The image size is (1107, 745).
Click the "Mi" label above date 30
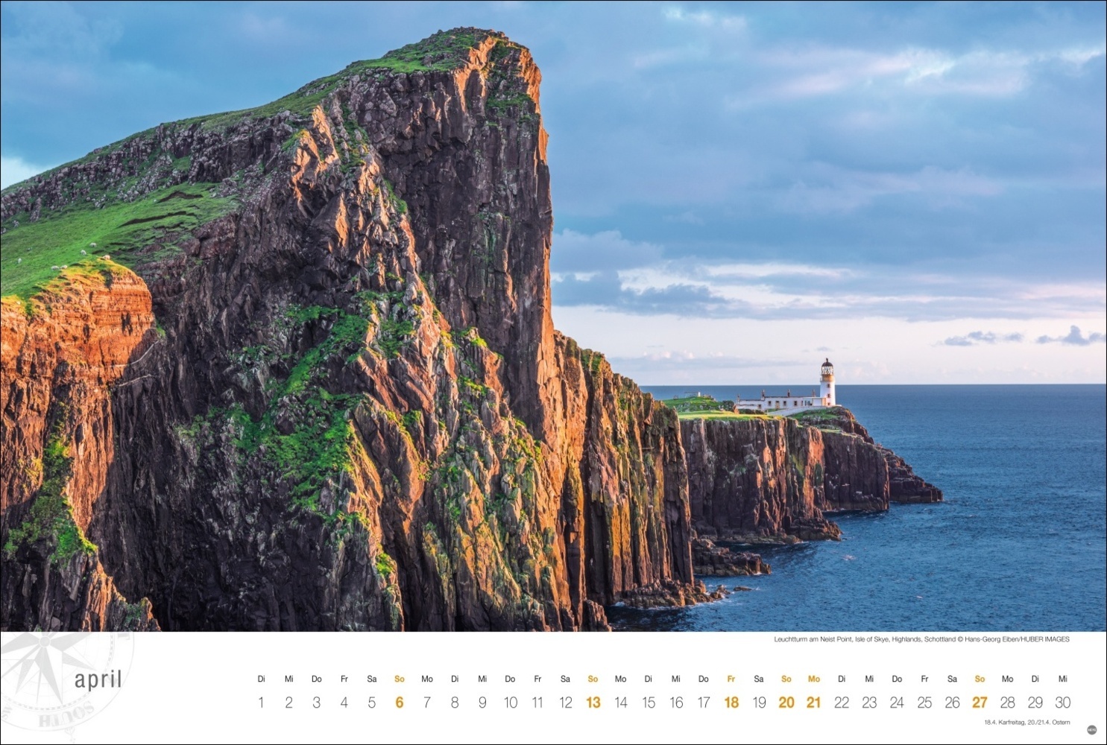(1062, 679)
